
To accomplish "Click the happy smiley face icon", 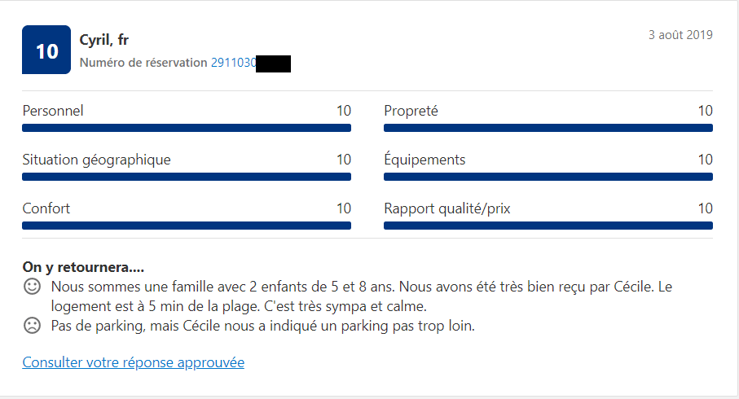I will click(32, 287).
